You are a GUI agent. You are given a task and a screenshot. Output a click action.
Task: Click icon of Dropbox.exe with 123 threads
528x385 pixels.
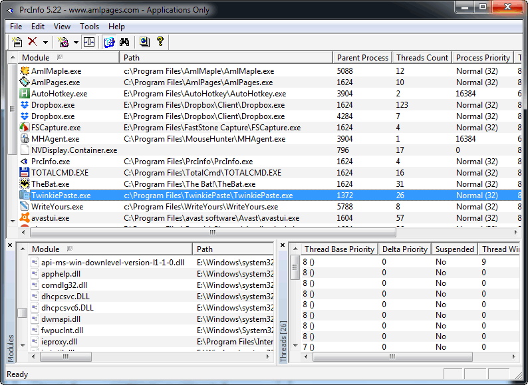point(25,105)
